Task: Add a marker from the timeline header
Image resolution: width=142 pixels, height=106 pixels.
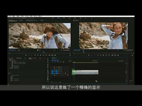Action: (61, 62)
